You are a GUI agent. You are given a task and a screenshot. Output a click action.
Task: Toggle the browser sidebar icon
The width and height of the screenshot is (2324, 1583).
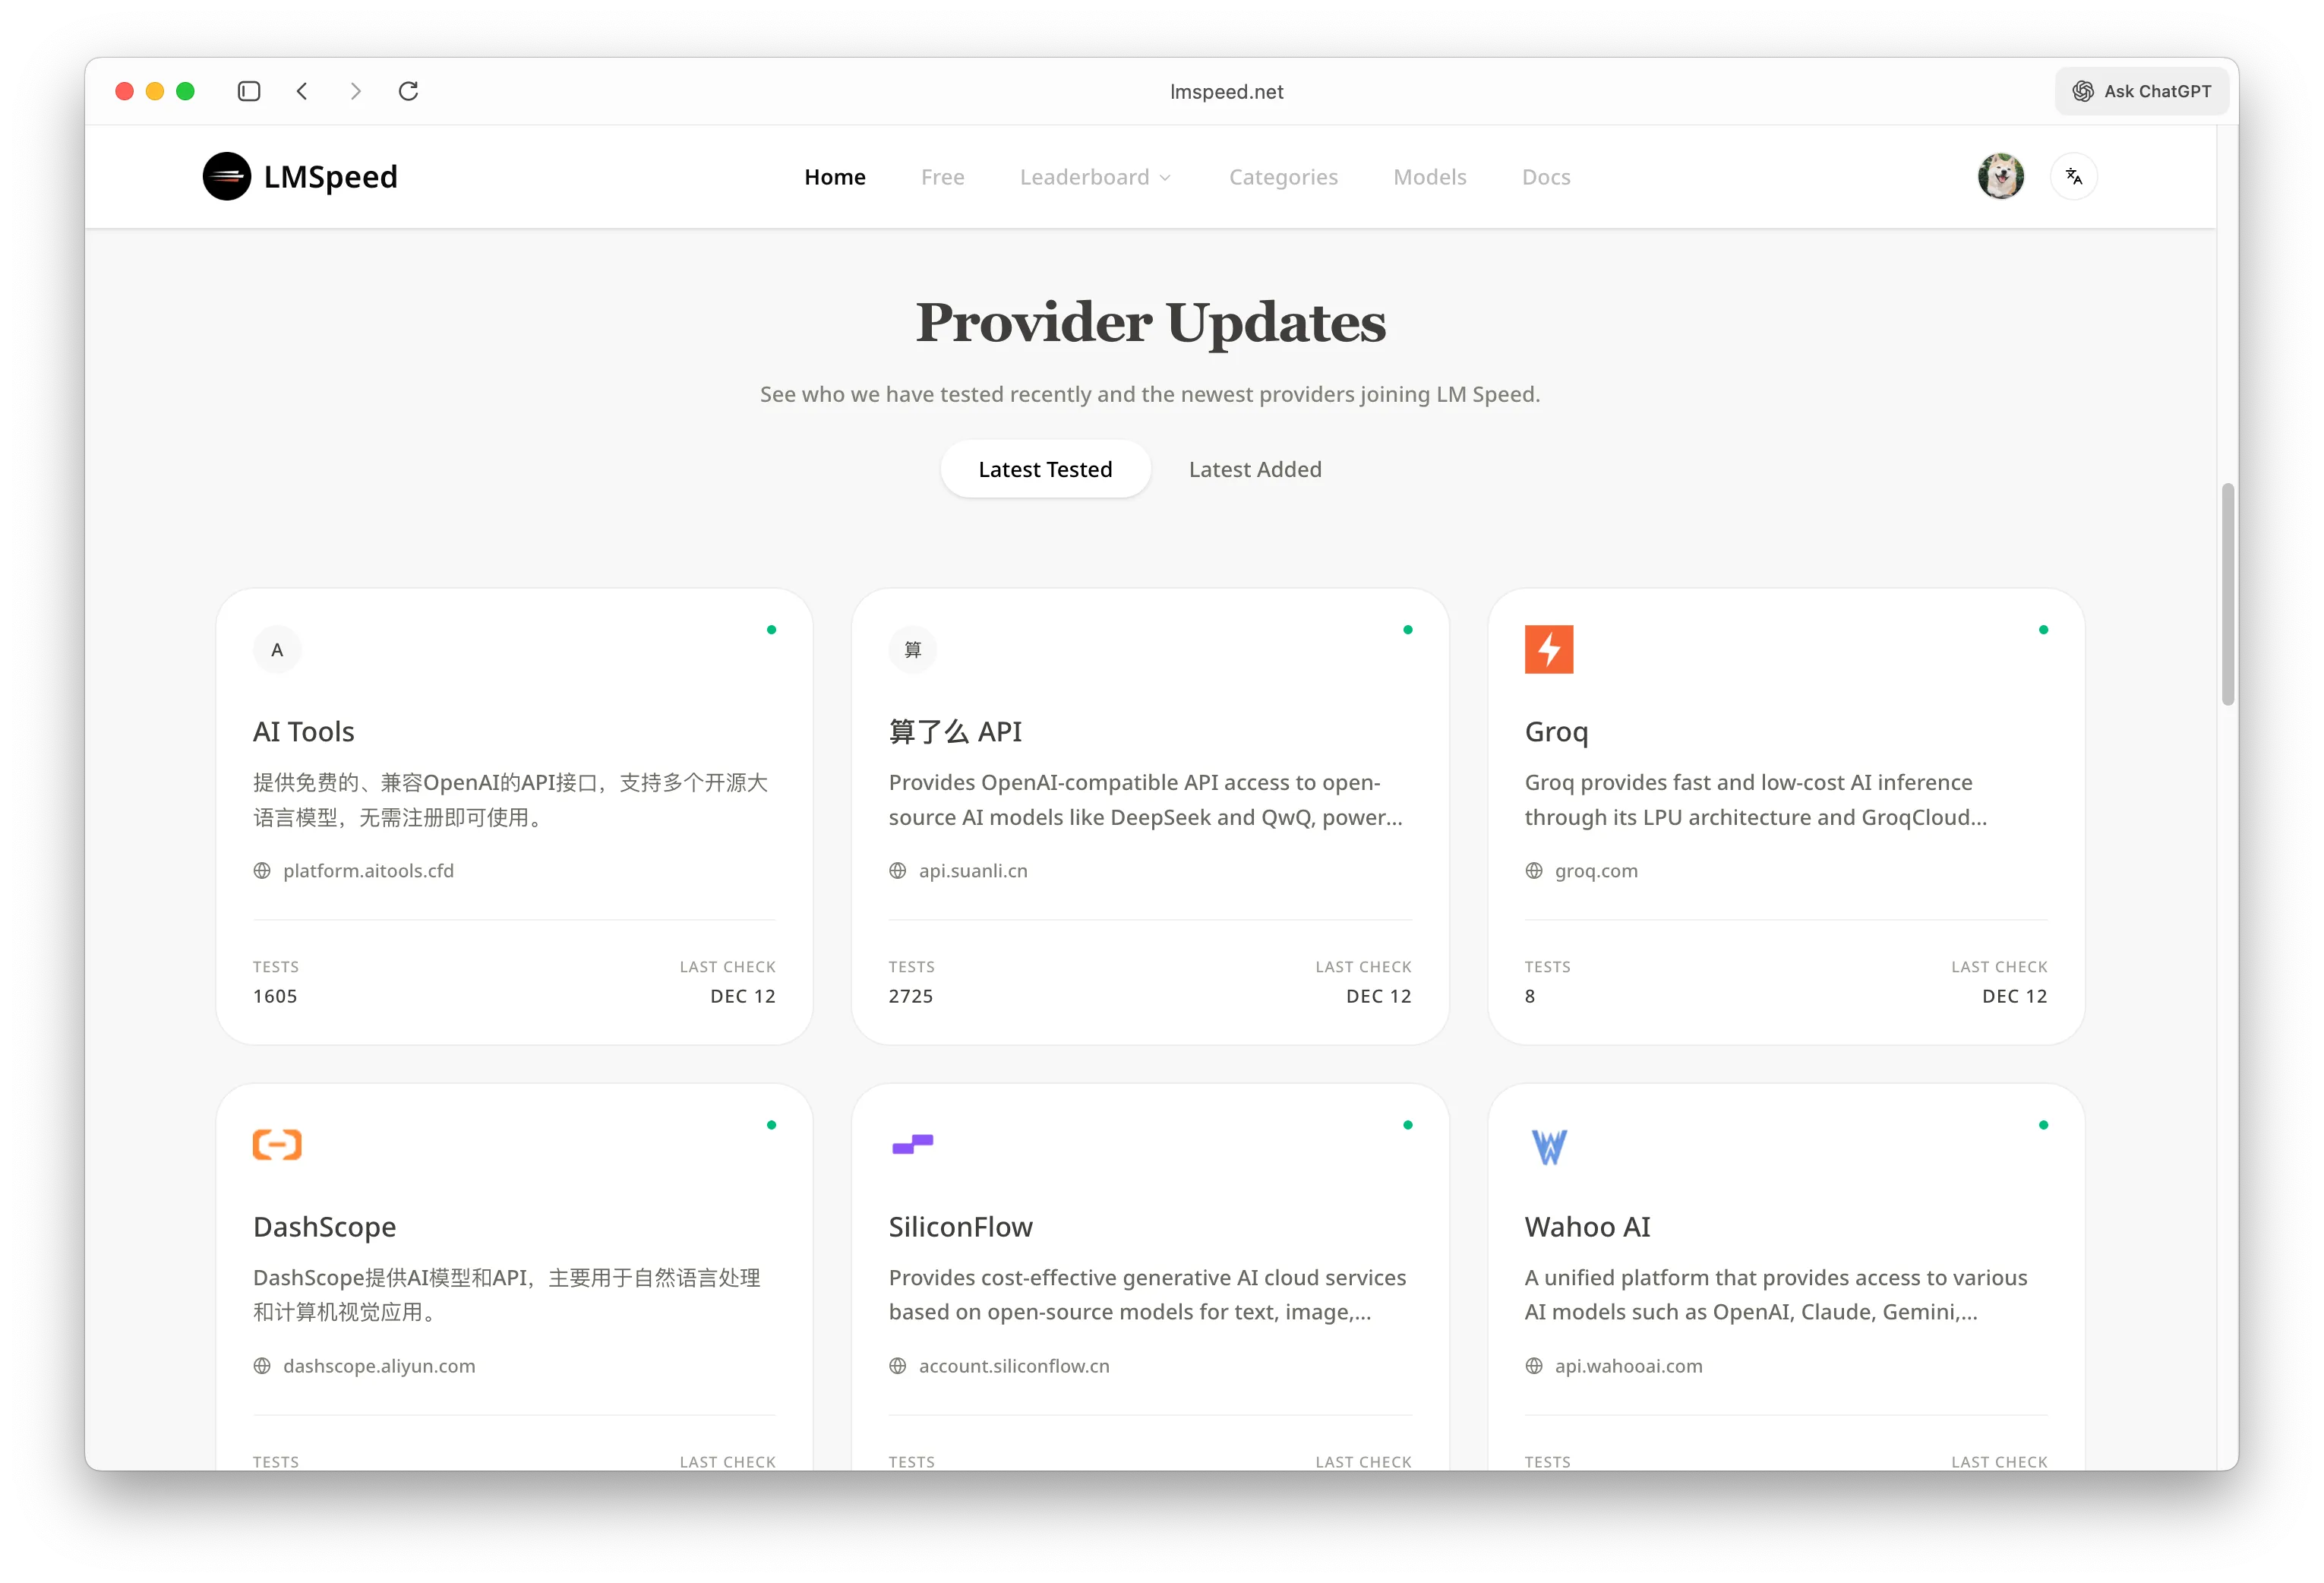pyautogui.click(x=249, y=91)
